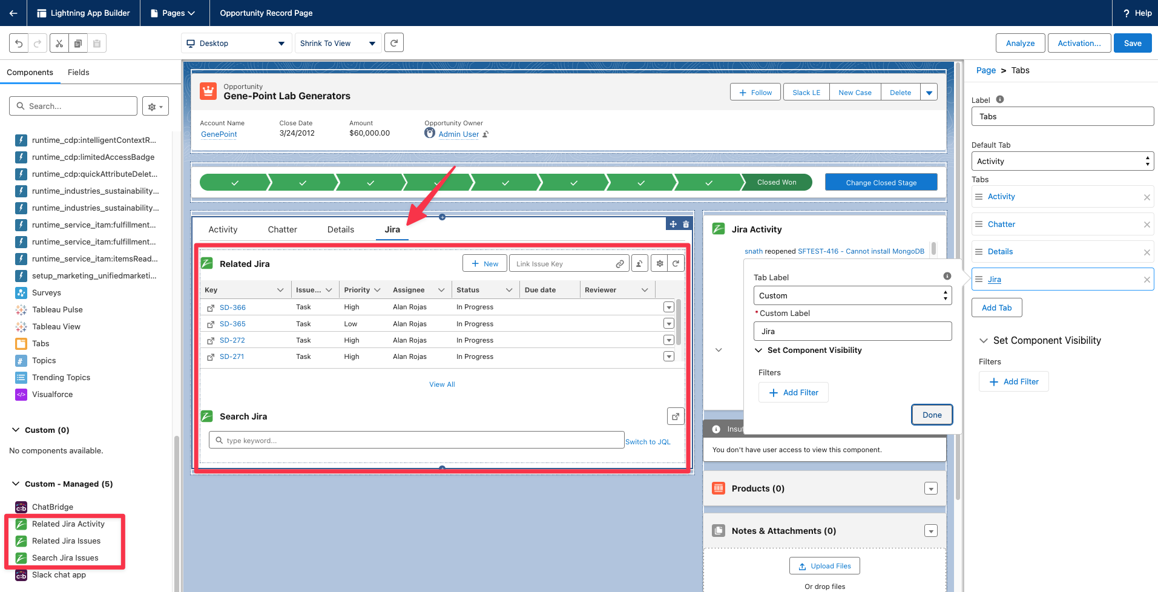The height and width of the screenshot is (592, 1158).
Task: Collapse Set Component Visibility in the popover
Action: (x=758, y=350)
